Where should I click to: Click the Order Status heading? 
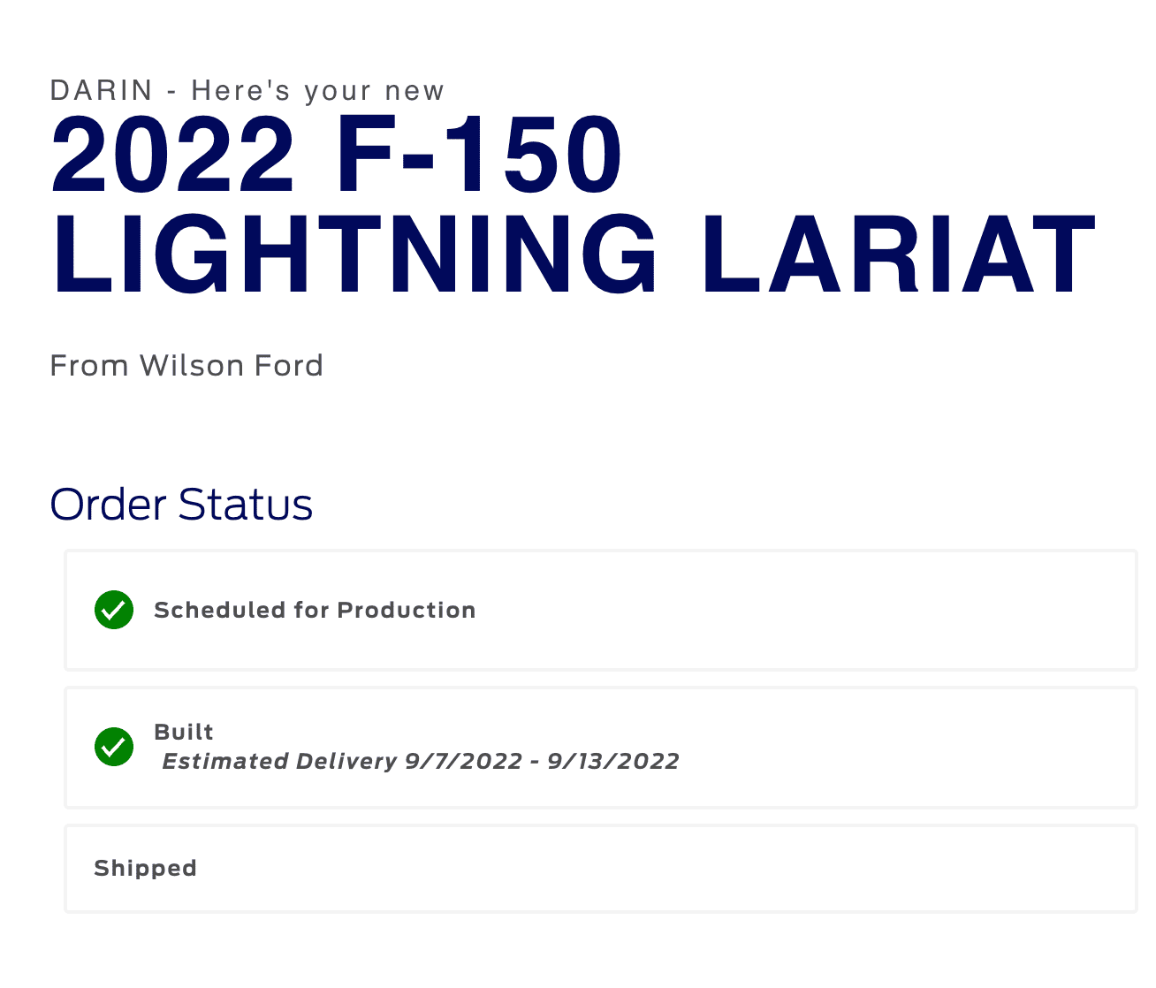[181, 505]
